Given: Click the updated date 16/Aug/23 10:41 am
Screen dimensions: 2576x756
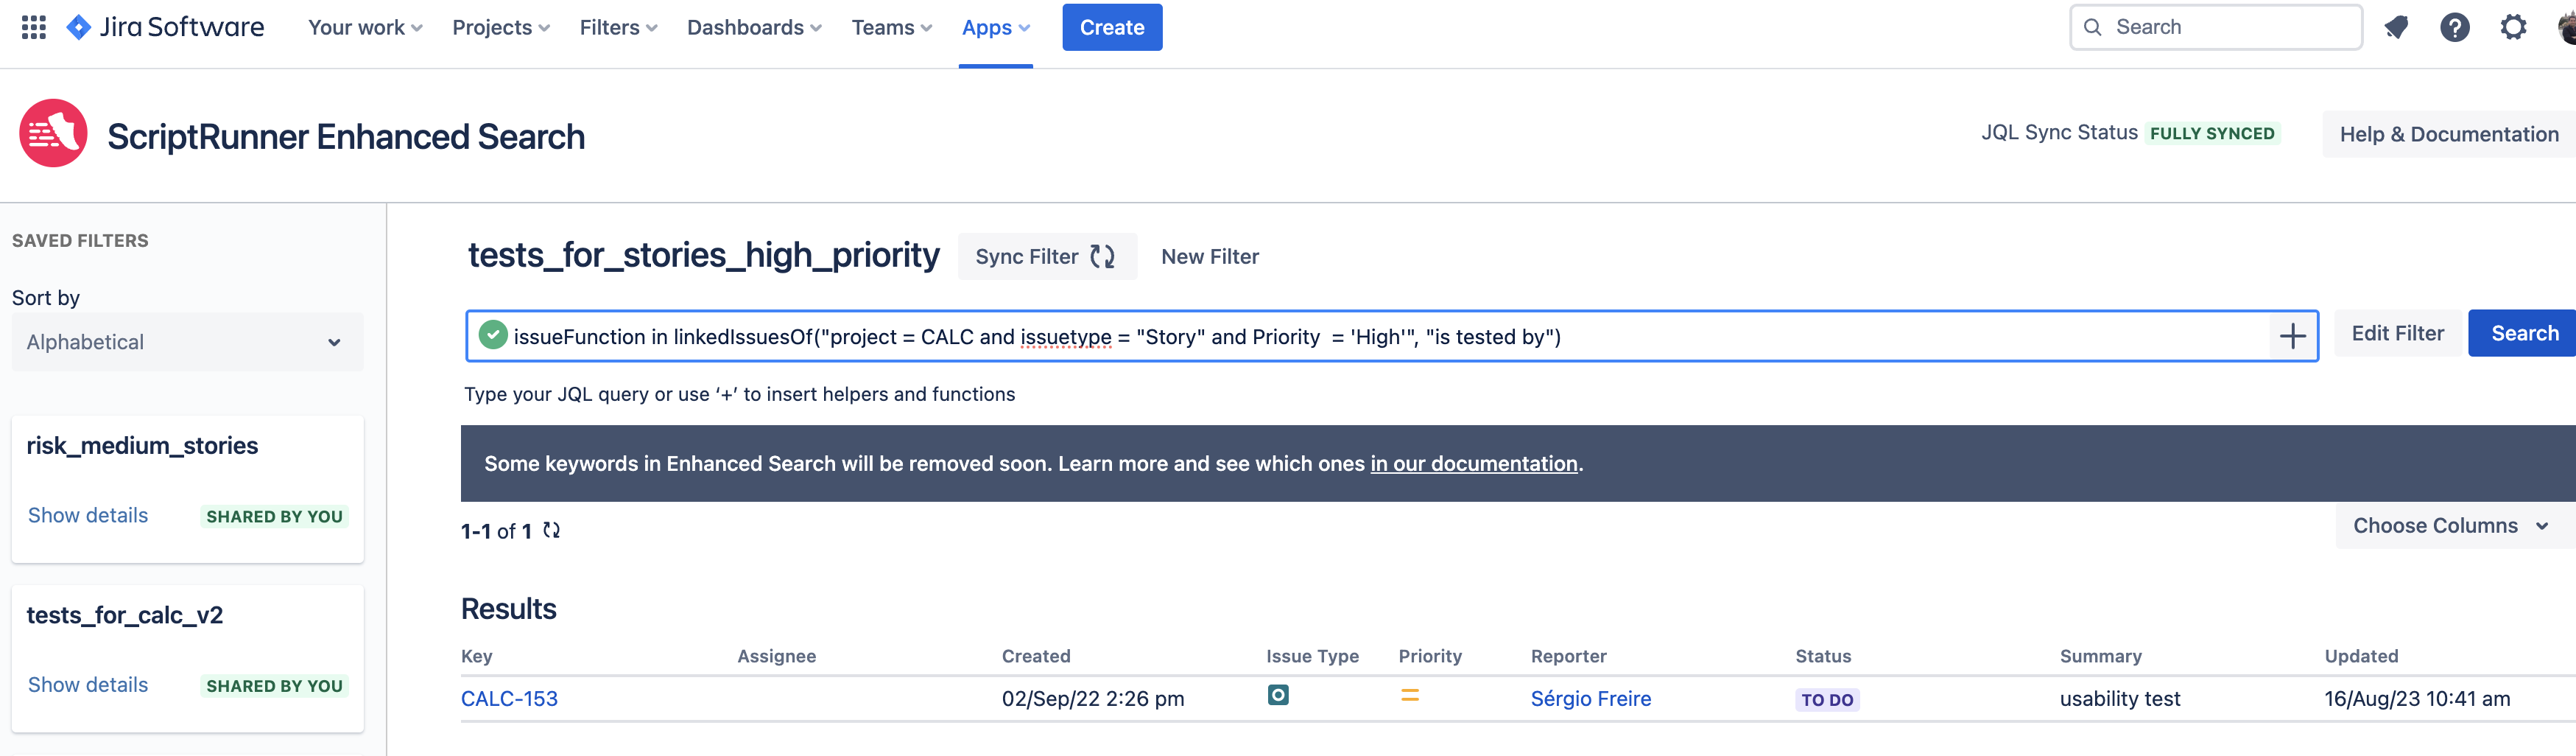Looking at the screenshot, I should tap(2416, 699).
